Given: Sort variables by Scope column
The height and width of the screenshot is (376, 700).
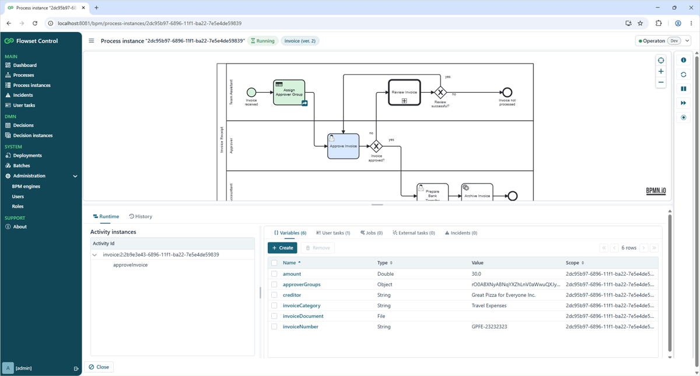Looking at the screenshot, I should [575, 263].
